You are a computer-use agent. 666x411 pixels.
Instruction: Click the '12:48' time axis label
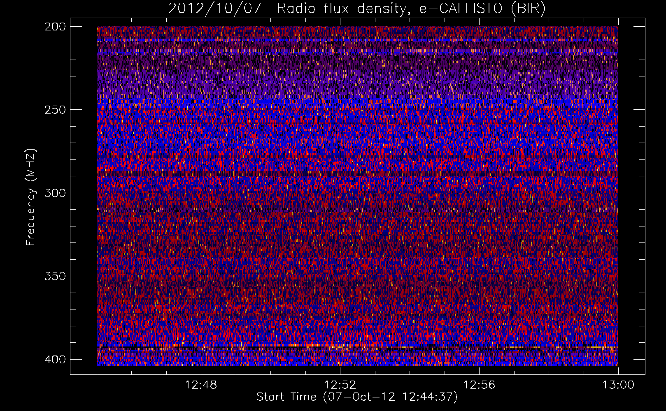[x=201, y=385]
